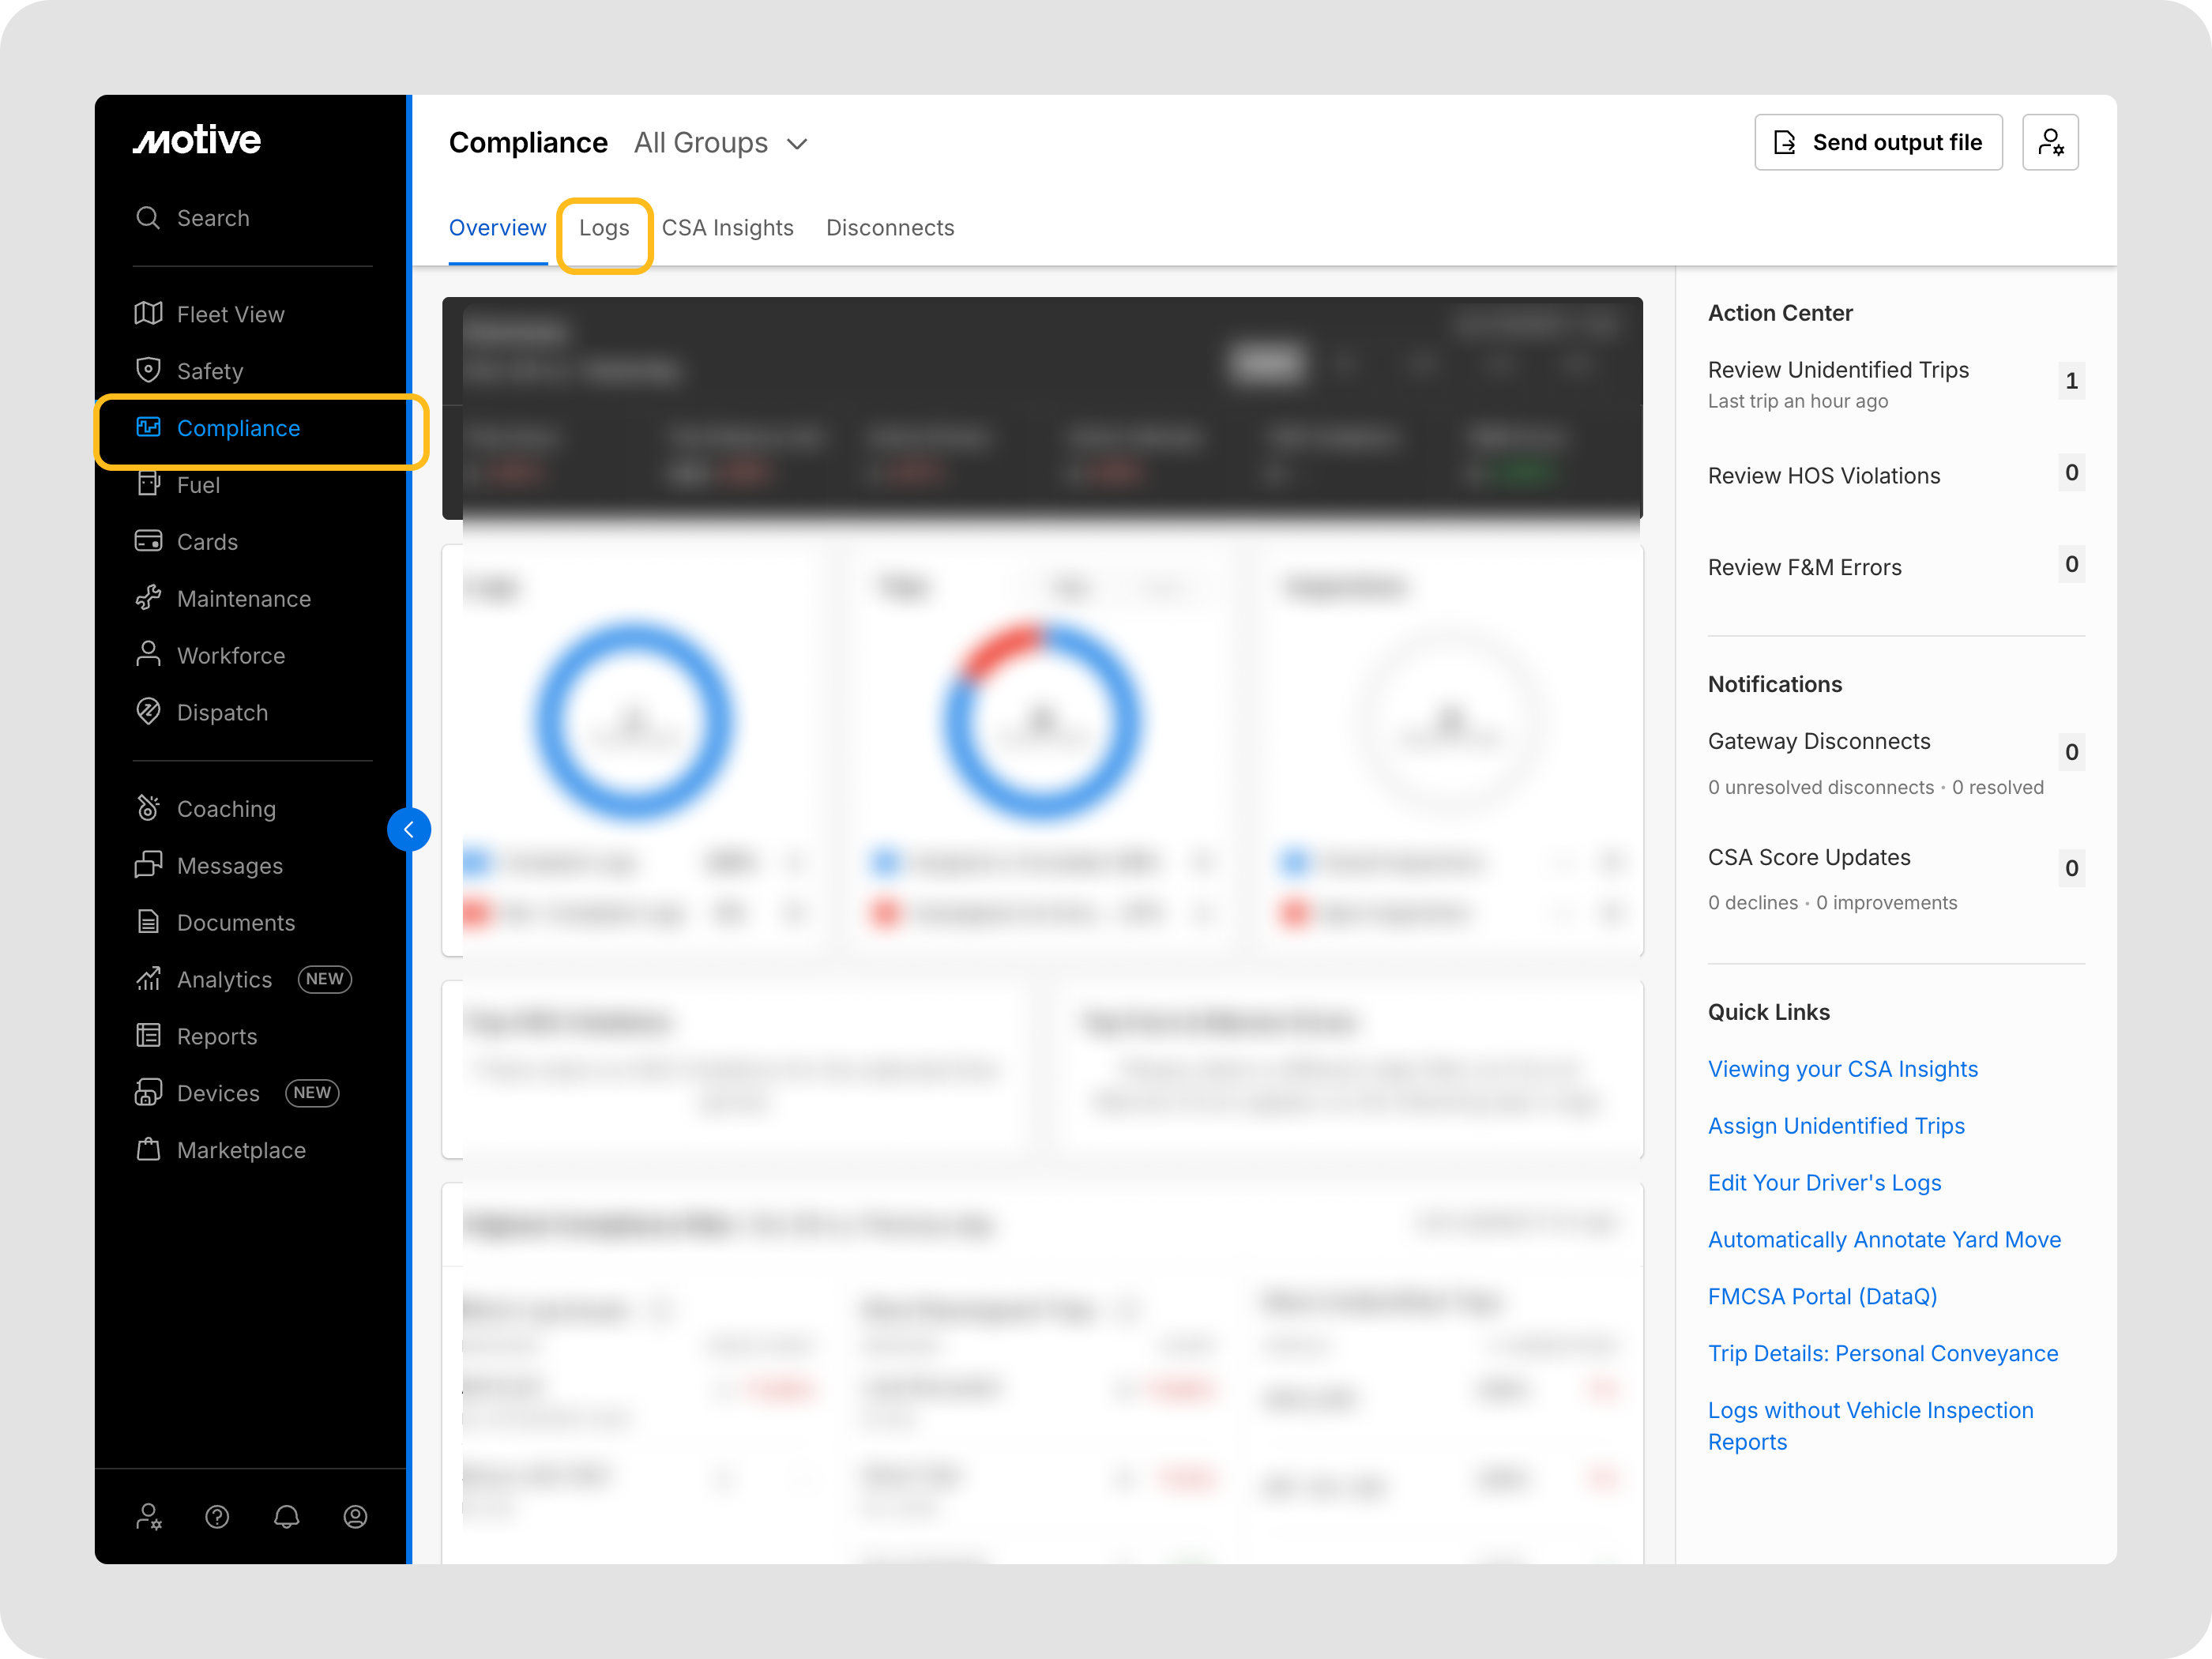Switch to the Logs tab

603,228
